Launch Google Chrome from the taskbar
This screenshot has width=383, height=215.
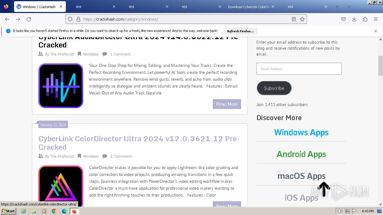54,211
